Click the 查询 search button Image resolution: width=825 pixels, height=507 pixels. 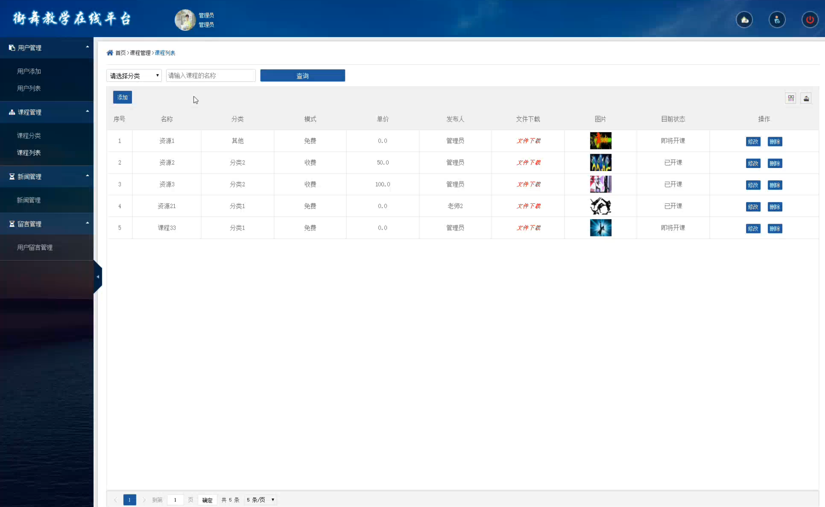pos(302,75)
